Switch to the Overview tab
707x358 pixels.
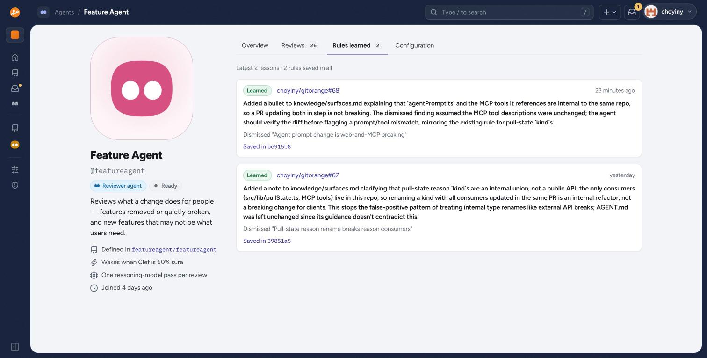[x=255, y=45]
